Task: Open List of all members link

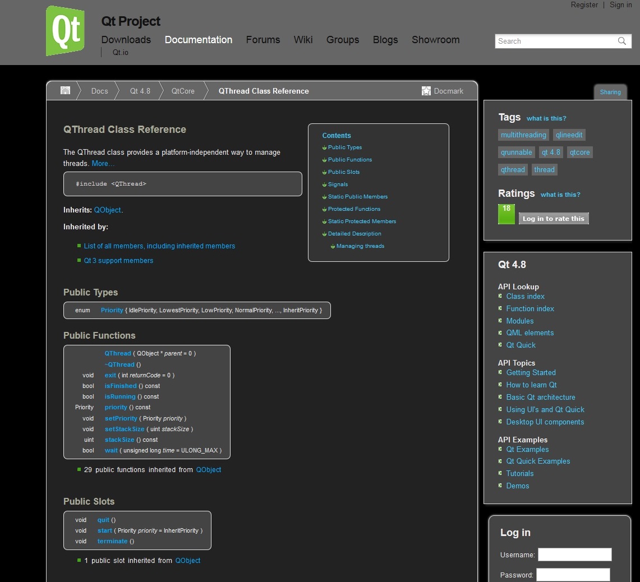Action: 159,246
